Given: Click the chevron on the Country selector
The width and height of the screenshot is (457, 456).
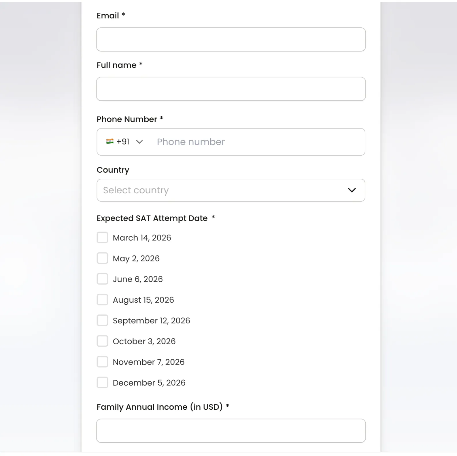Looking at the screenshot, I should pos(352,190).
